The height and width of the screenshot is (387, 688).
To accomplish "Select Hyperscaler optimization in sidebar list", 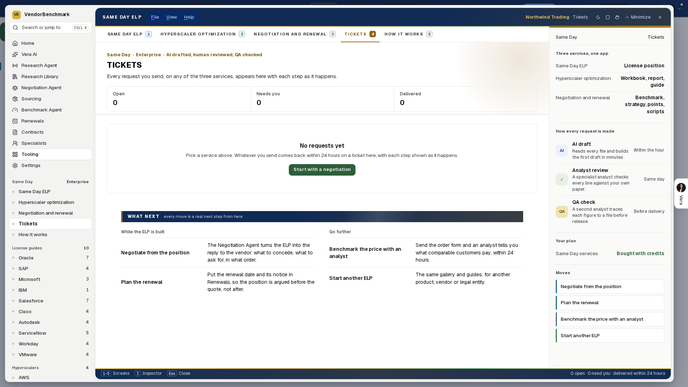I will (50, 202).
